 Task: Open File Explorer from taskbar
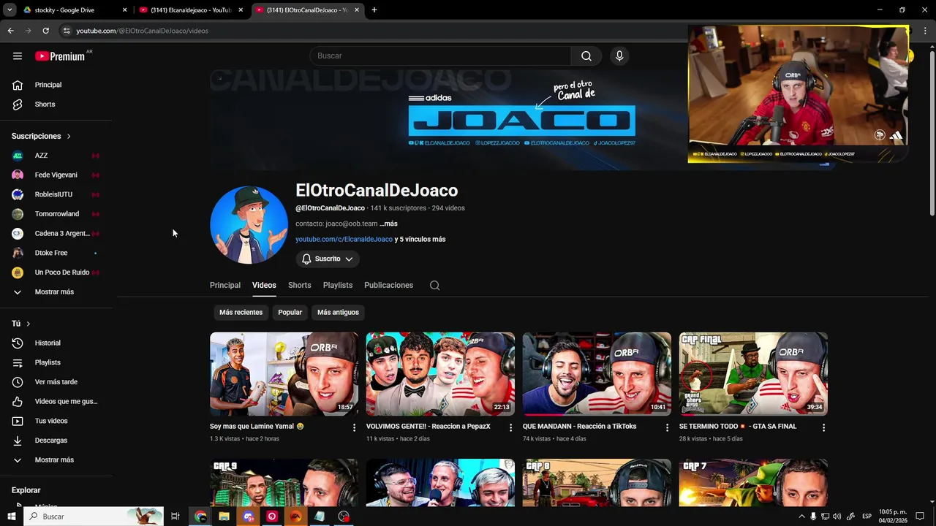(x=224, y=517)
